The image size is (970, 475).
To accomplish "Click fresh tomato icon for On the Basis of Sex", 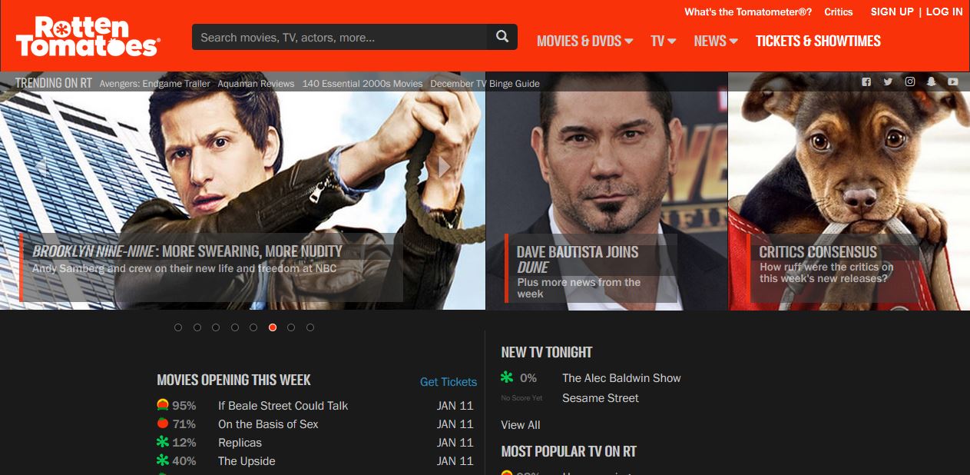I will [x=162, y=424].
